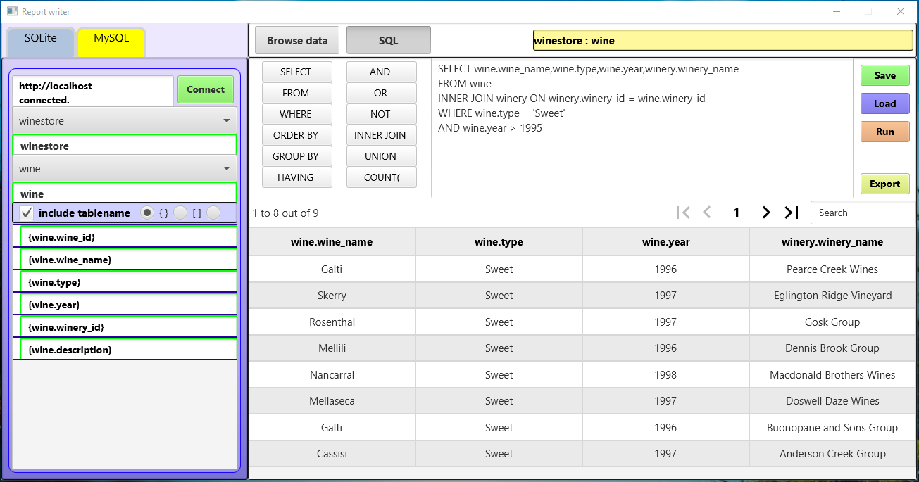Toggle the include tablename checkbox
This screenshot has height=482, width=919.
click(x=27, y=213)
